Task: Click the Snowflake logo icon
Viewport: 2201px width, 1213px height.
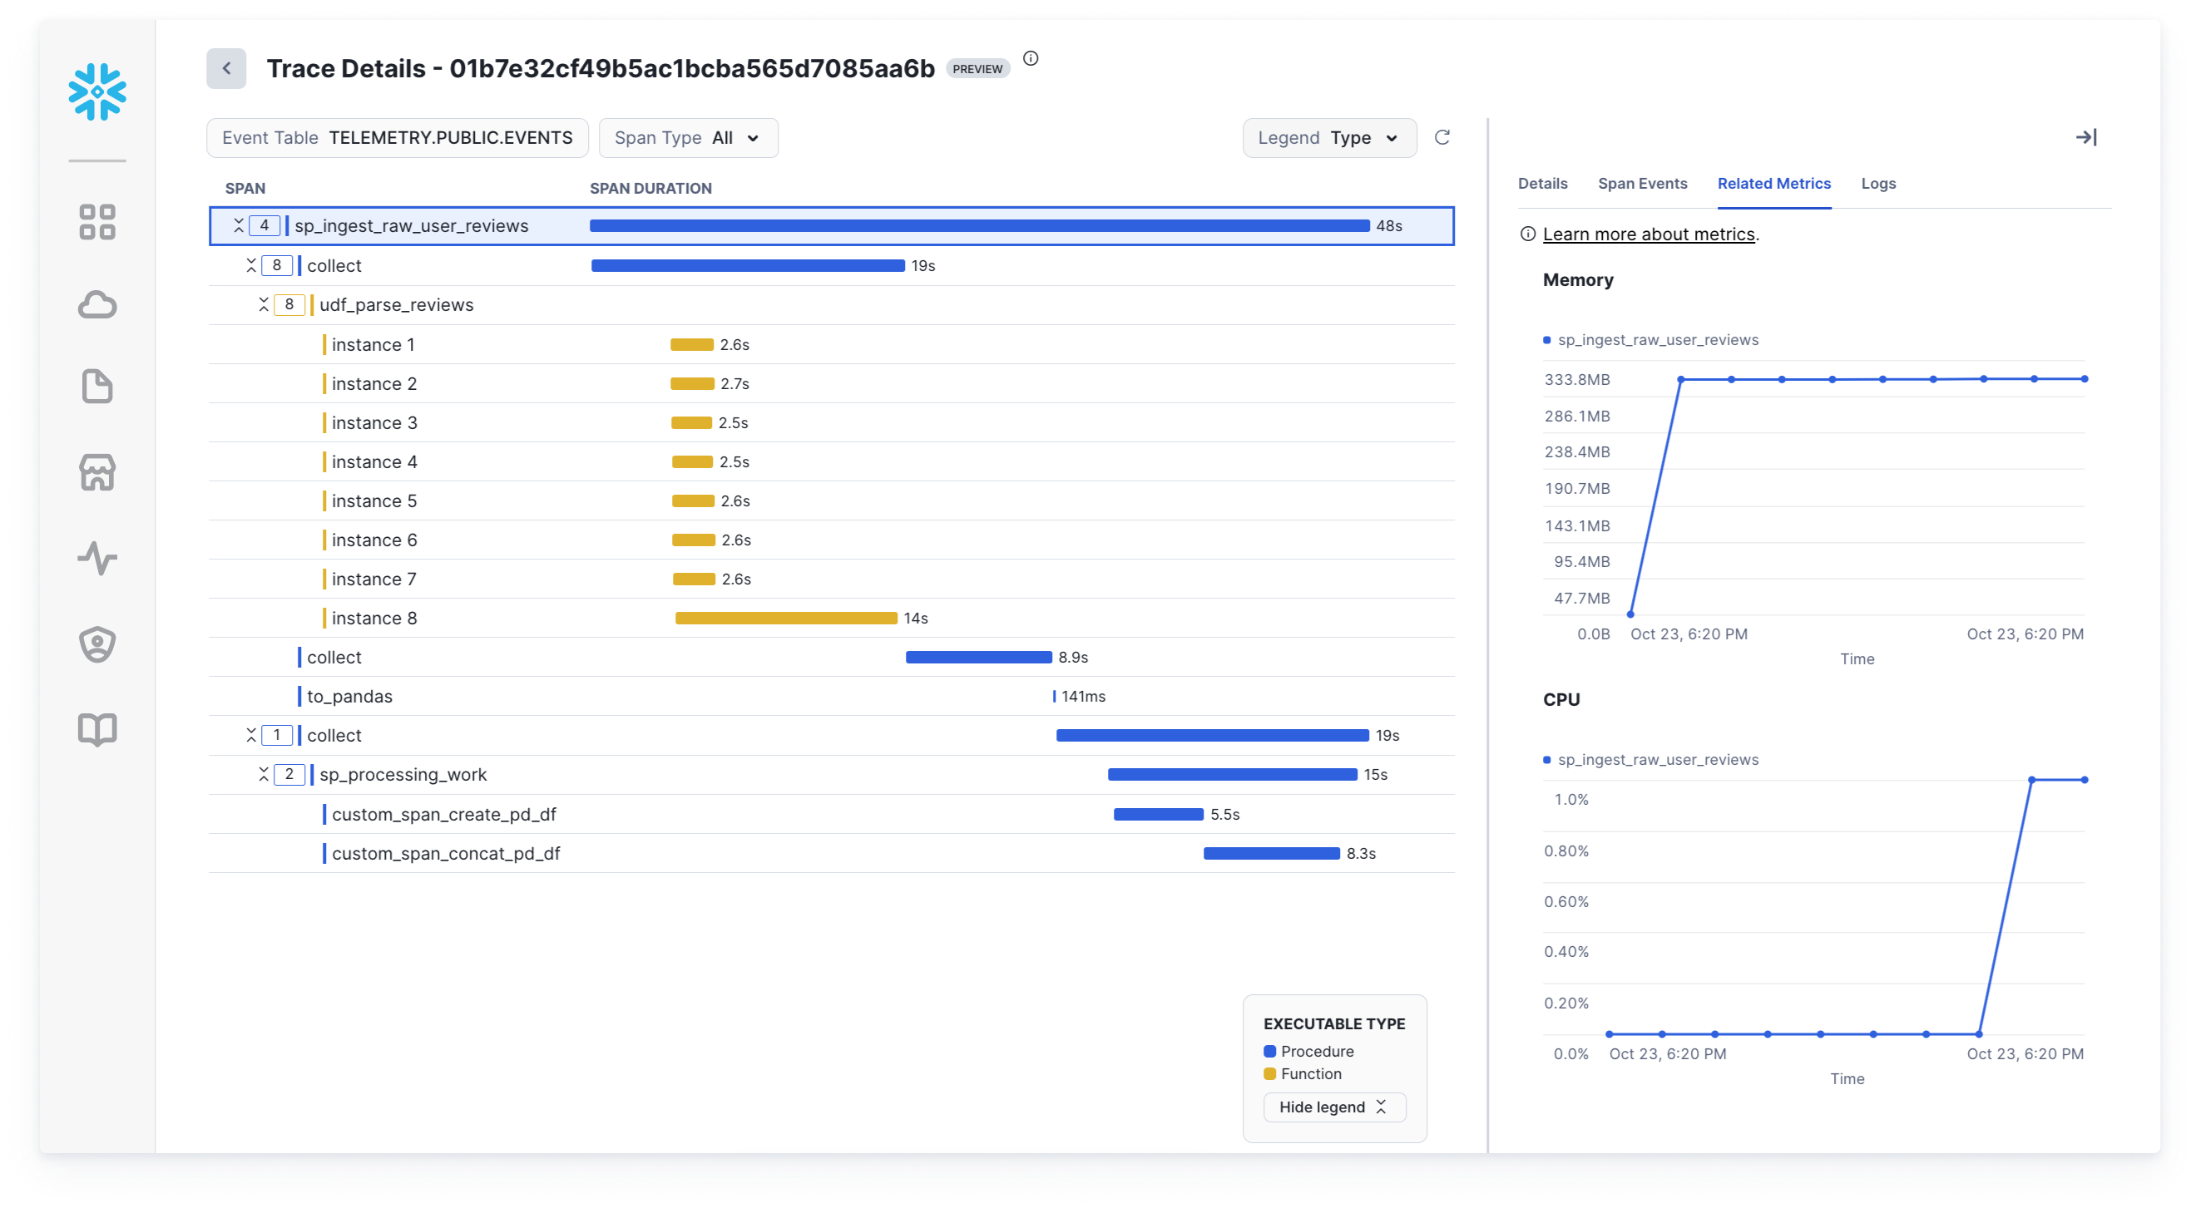Action: pos(97,91)
